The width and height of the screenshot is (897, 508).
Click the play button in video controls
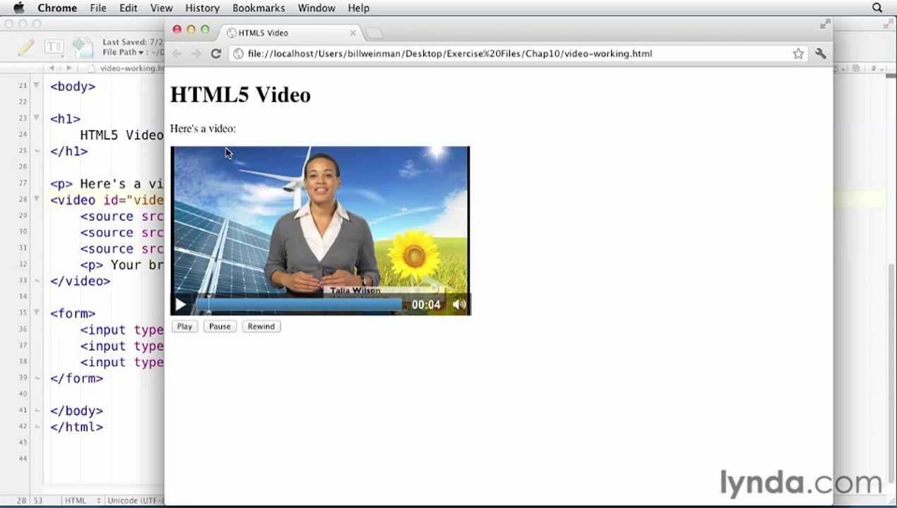pos(180,305)
